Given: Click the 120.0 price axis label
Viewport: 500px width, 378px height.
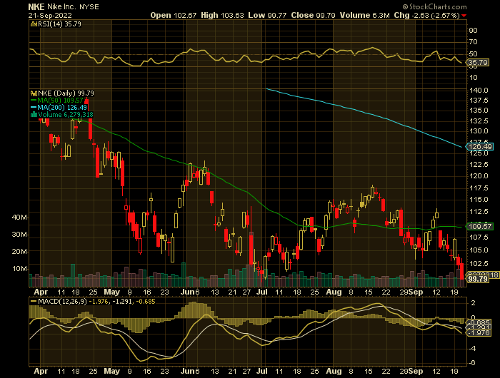Looking at the screenshot, I should click(479, 176).
